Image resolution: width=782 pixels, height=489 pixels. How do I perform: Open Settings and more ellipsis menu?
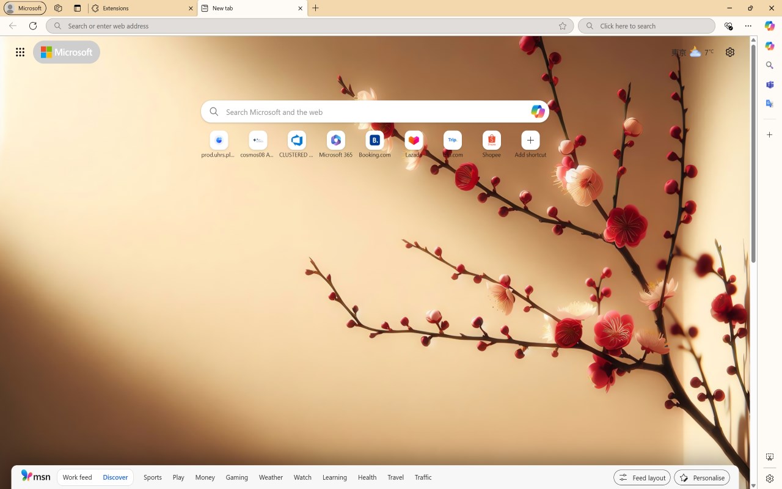(748, 26)
